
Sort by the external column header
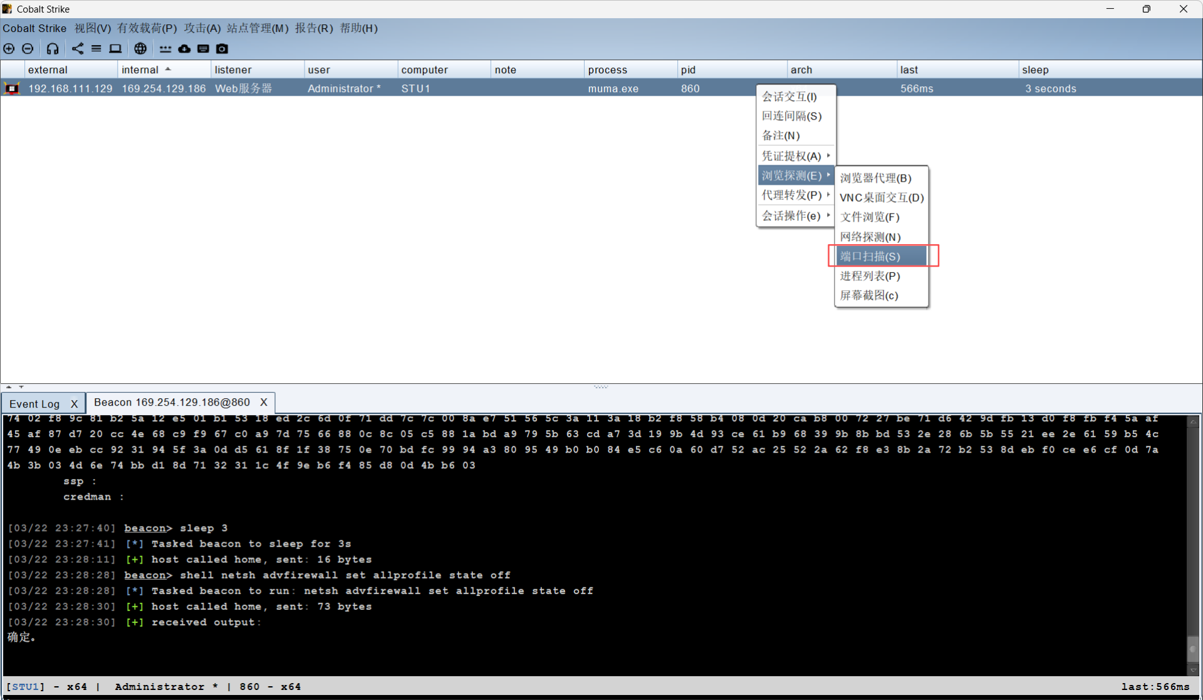point(71,69)
